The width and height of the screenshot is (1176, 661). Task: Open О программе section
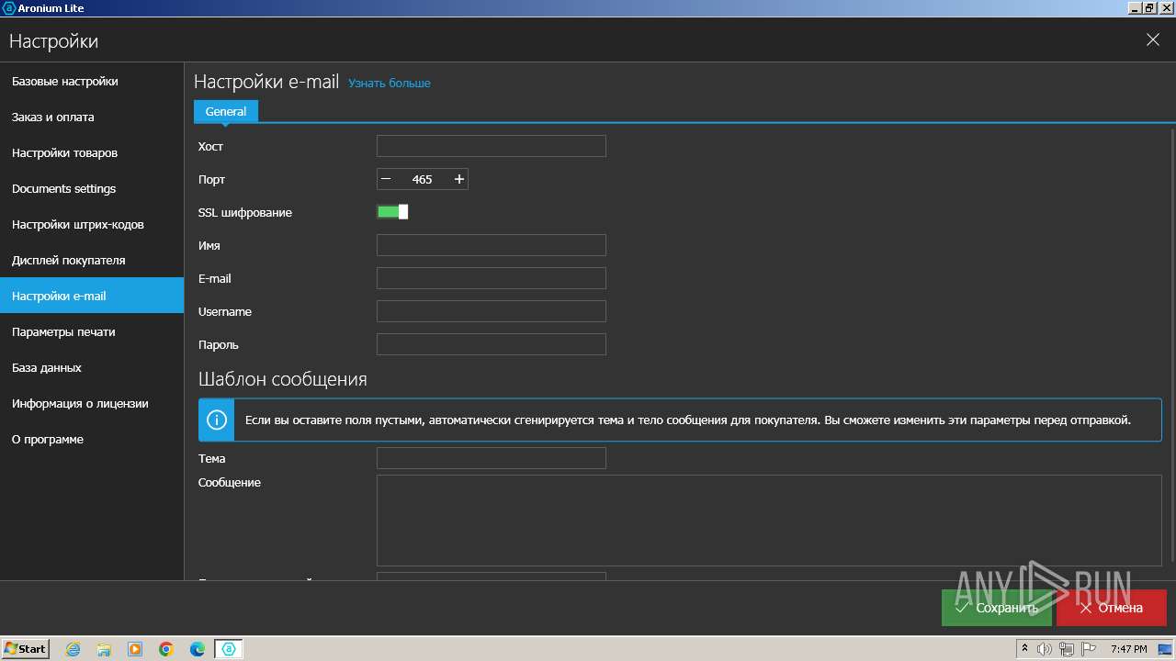(x=92, y=439)
